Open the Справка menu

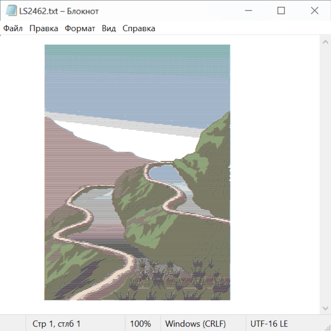[139, 28]
